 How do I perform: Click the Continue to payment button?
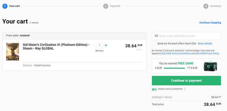coord(186,81)
